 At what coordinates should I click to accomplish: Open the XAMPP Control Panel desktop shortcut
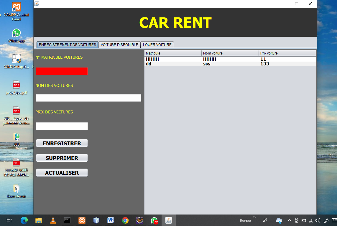tap(16, 7)
